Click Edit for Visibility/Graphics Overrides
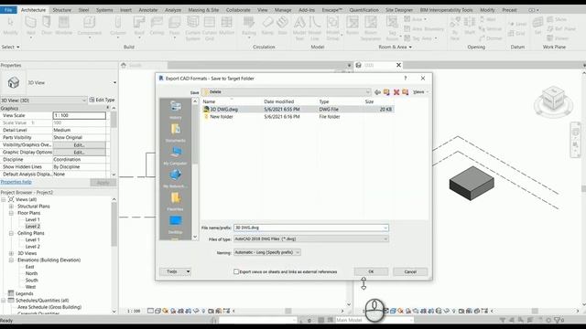Viewport: 586px width, 329px height. click(79, 144)
